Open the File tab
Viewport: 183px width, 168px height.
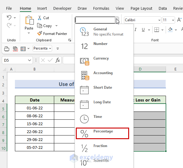9,9
